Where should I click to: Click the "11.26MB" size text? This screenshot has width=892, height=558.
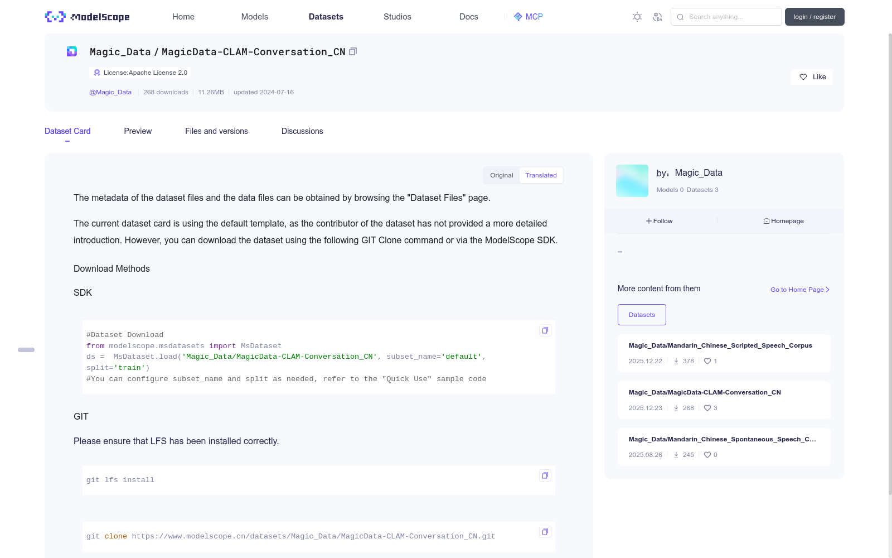211,92
